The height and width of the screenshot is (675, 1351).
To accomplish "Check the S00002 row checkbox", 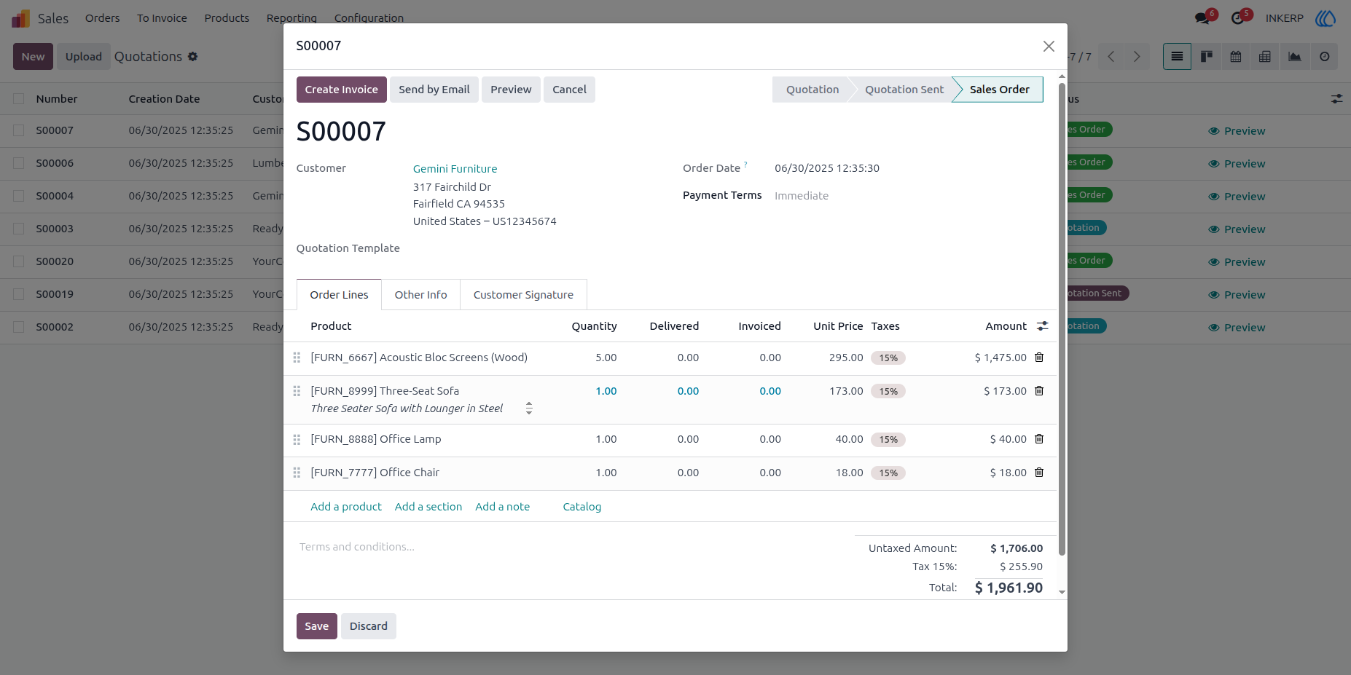I will click(x=19, y=327).
